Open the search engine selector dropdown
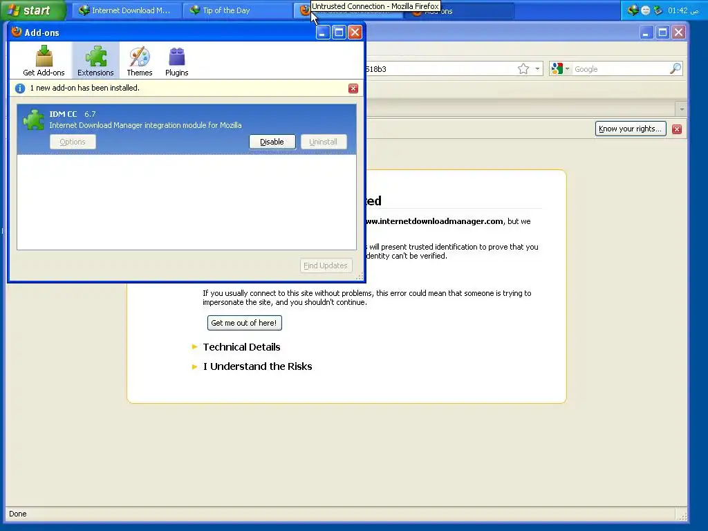708x531 pixels. click(x=560, y=69)
